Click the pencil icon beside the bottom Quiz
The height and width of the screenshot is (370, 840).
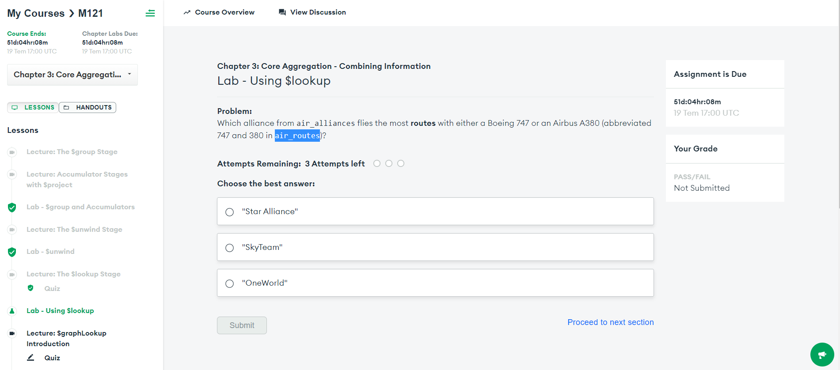point(30,358)
